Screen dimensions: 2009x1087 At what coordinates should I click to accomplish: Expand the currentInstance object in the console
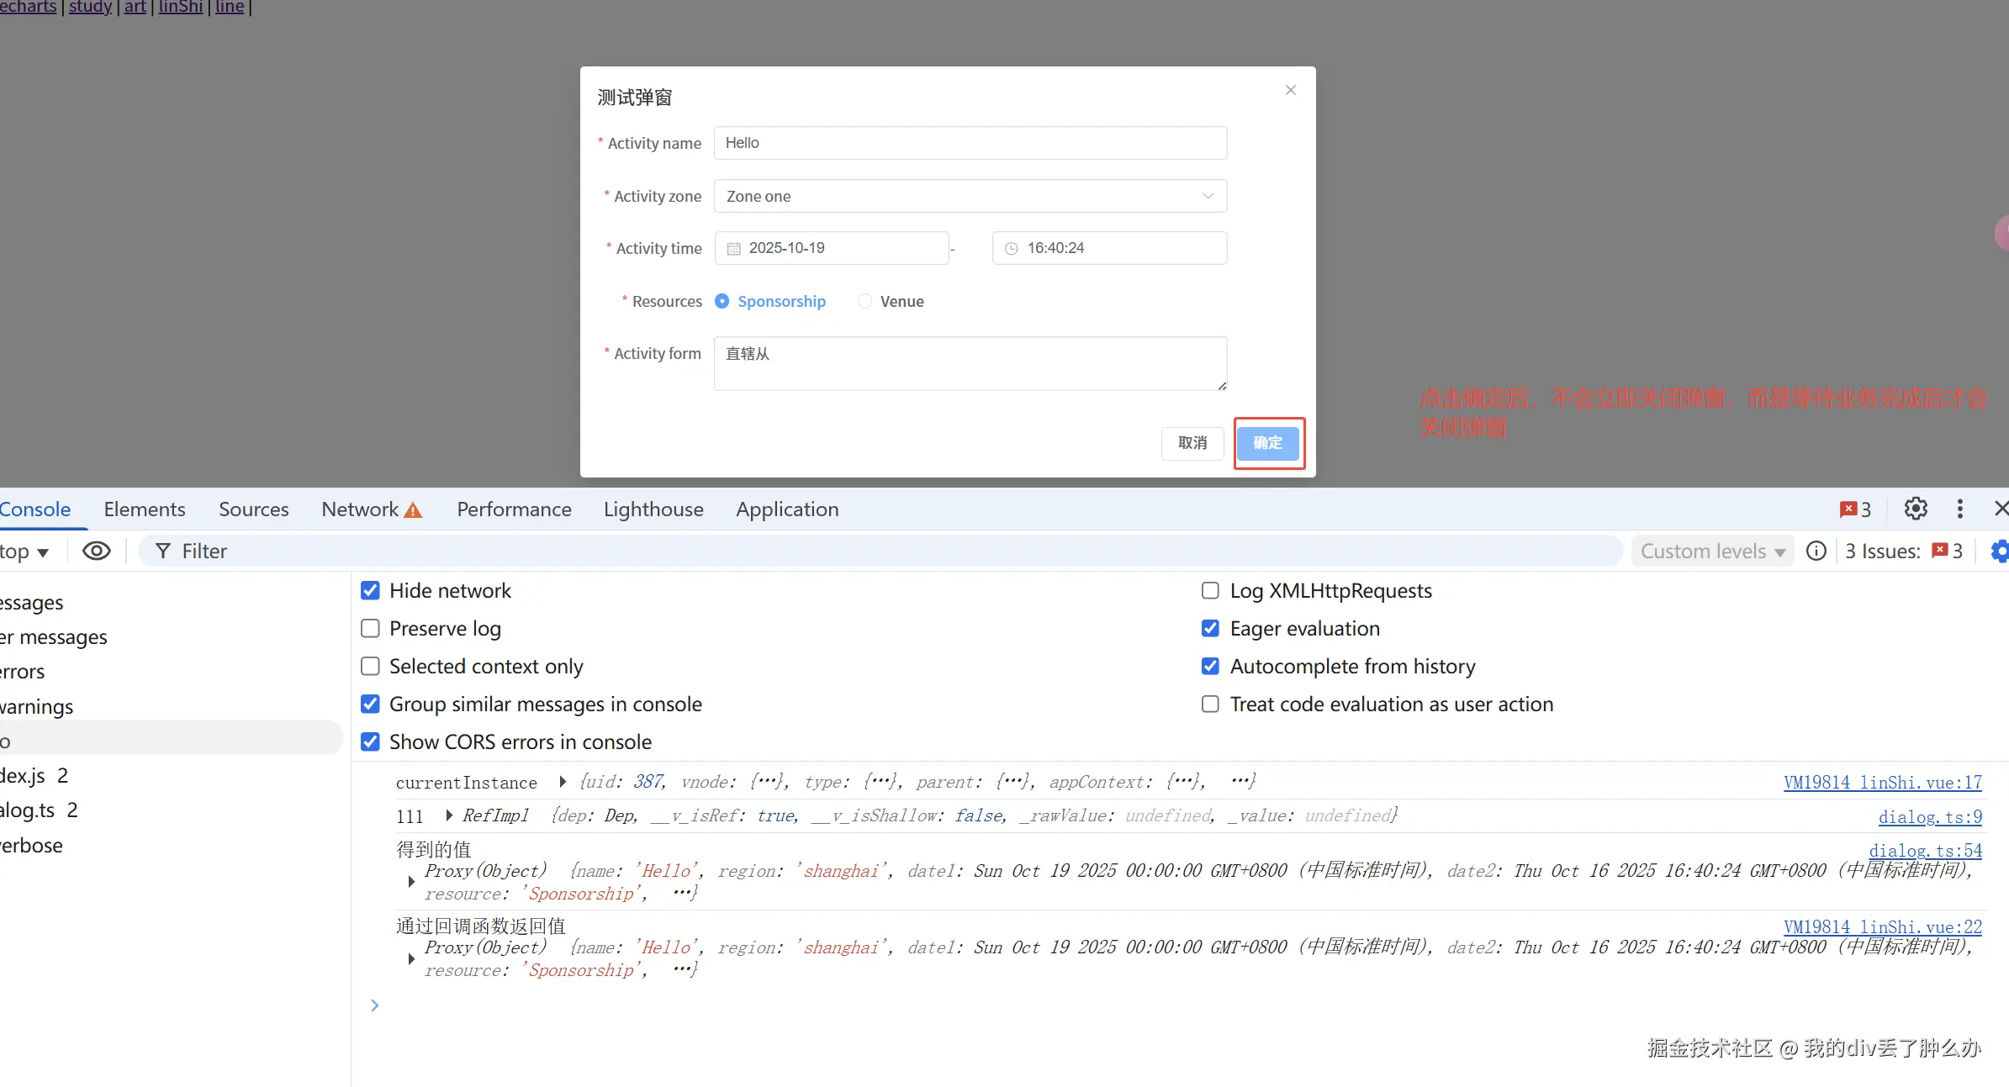point(563,782)
